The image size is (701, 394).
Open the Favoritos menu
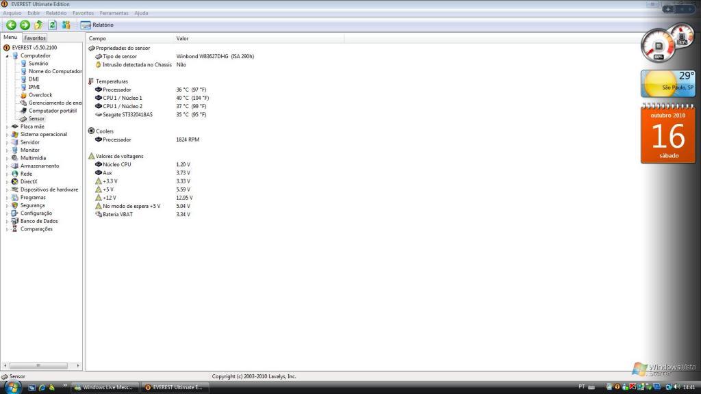pos(83,13)
